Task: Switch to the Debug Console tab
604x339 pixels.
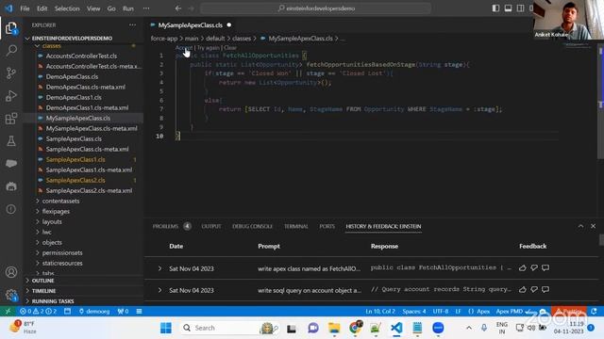Action: click(x=252, y=226)
